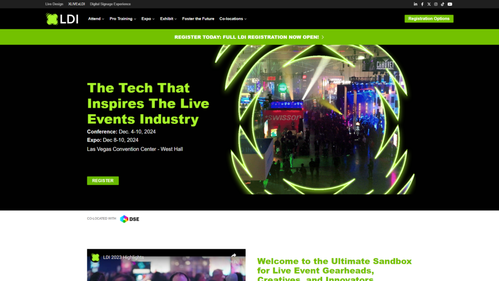Click the Las Vegas Convention Center text

[x=135, y=149]
